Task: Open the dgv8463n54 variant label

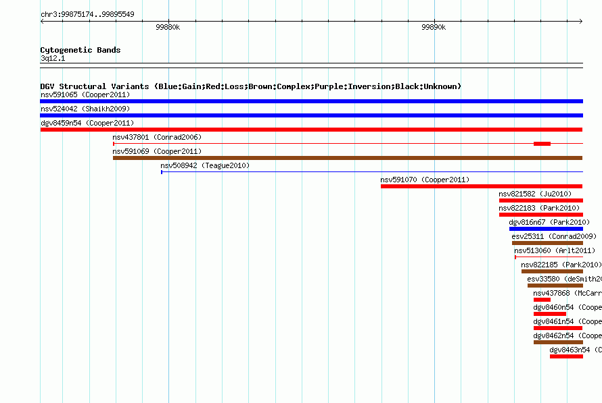Action: point(576,350)
